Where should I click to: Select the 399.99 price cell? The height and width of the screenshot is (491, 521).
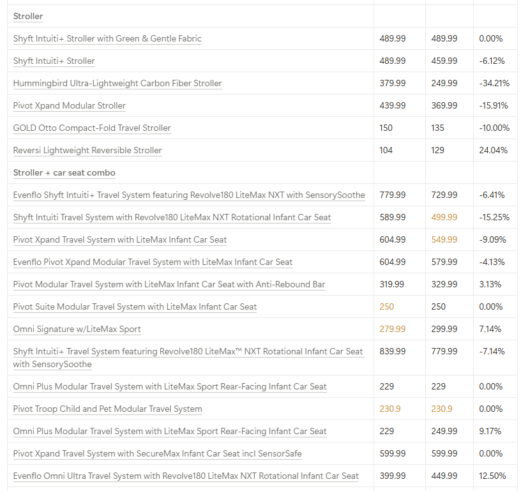tap(393, 476)
